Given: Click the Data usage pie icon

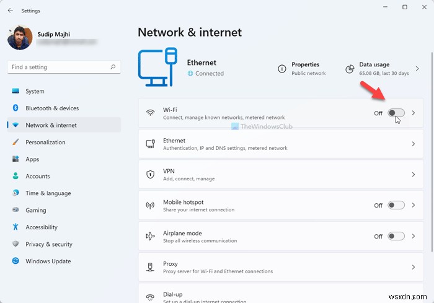Looking at the screenshot, I should (x=350, y=68).
